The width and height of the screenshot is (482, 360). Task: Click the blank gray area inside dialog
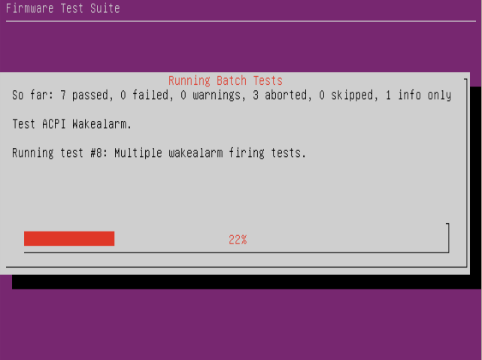click(234, 190)
